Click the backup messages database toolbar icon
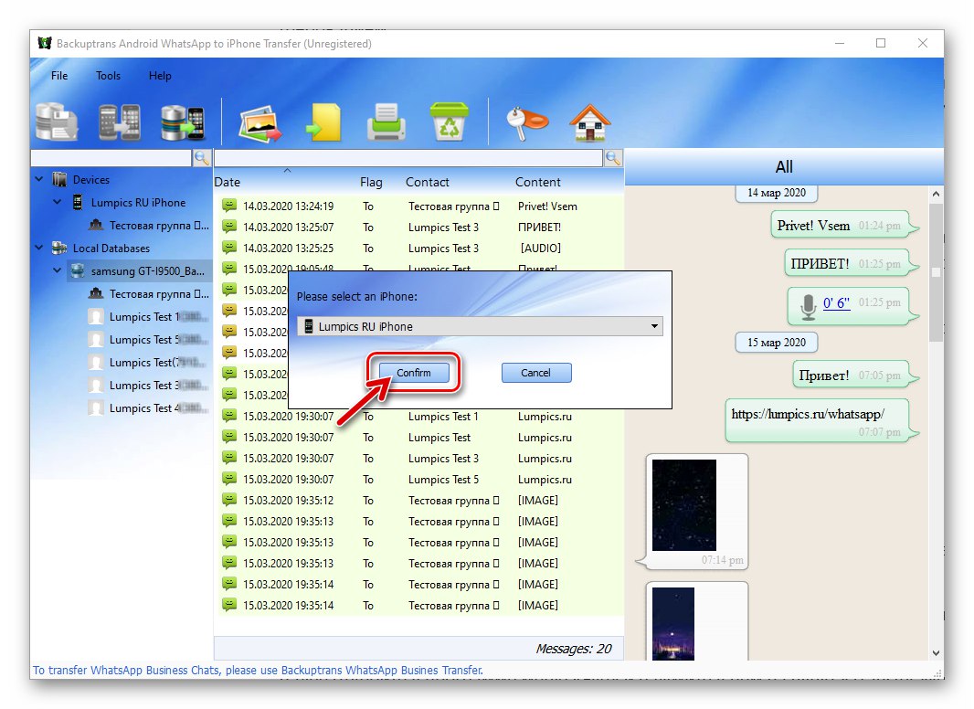The height and width of the screenshot is (709, 974). point(57,122)
